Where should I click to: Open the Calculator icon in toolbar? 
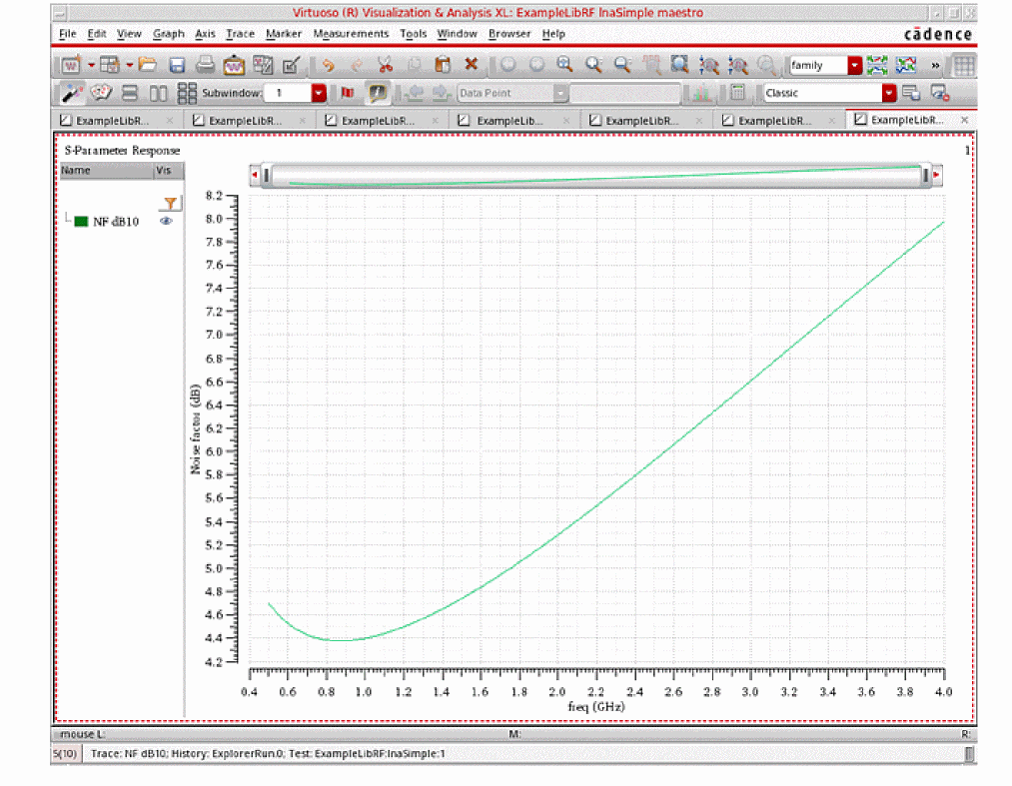pyautogui.click(x=737, y=93)
